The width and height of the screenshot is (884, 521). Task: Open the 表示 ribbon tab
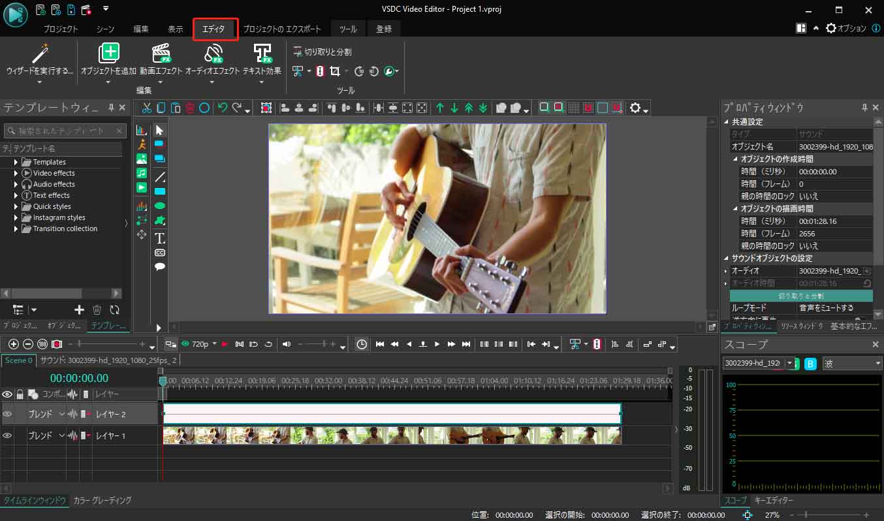(176, 29)
